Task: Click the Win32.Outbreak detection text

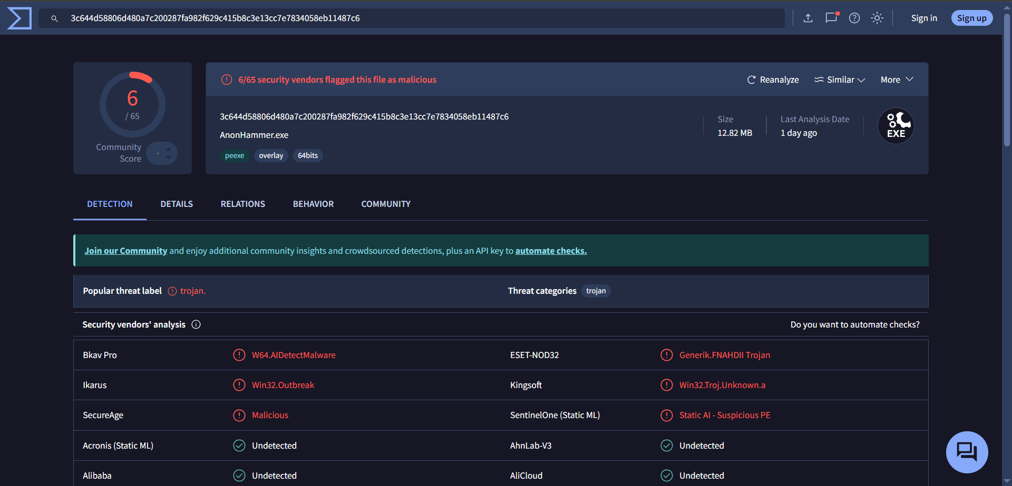Action: pyautogui.click(x=283, y=385)
